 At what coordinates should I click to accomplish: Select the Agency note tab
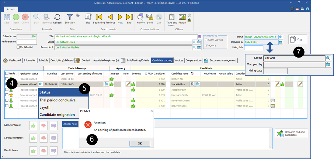point(70,124)
